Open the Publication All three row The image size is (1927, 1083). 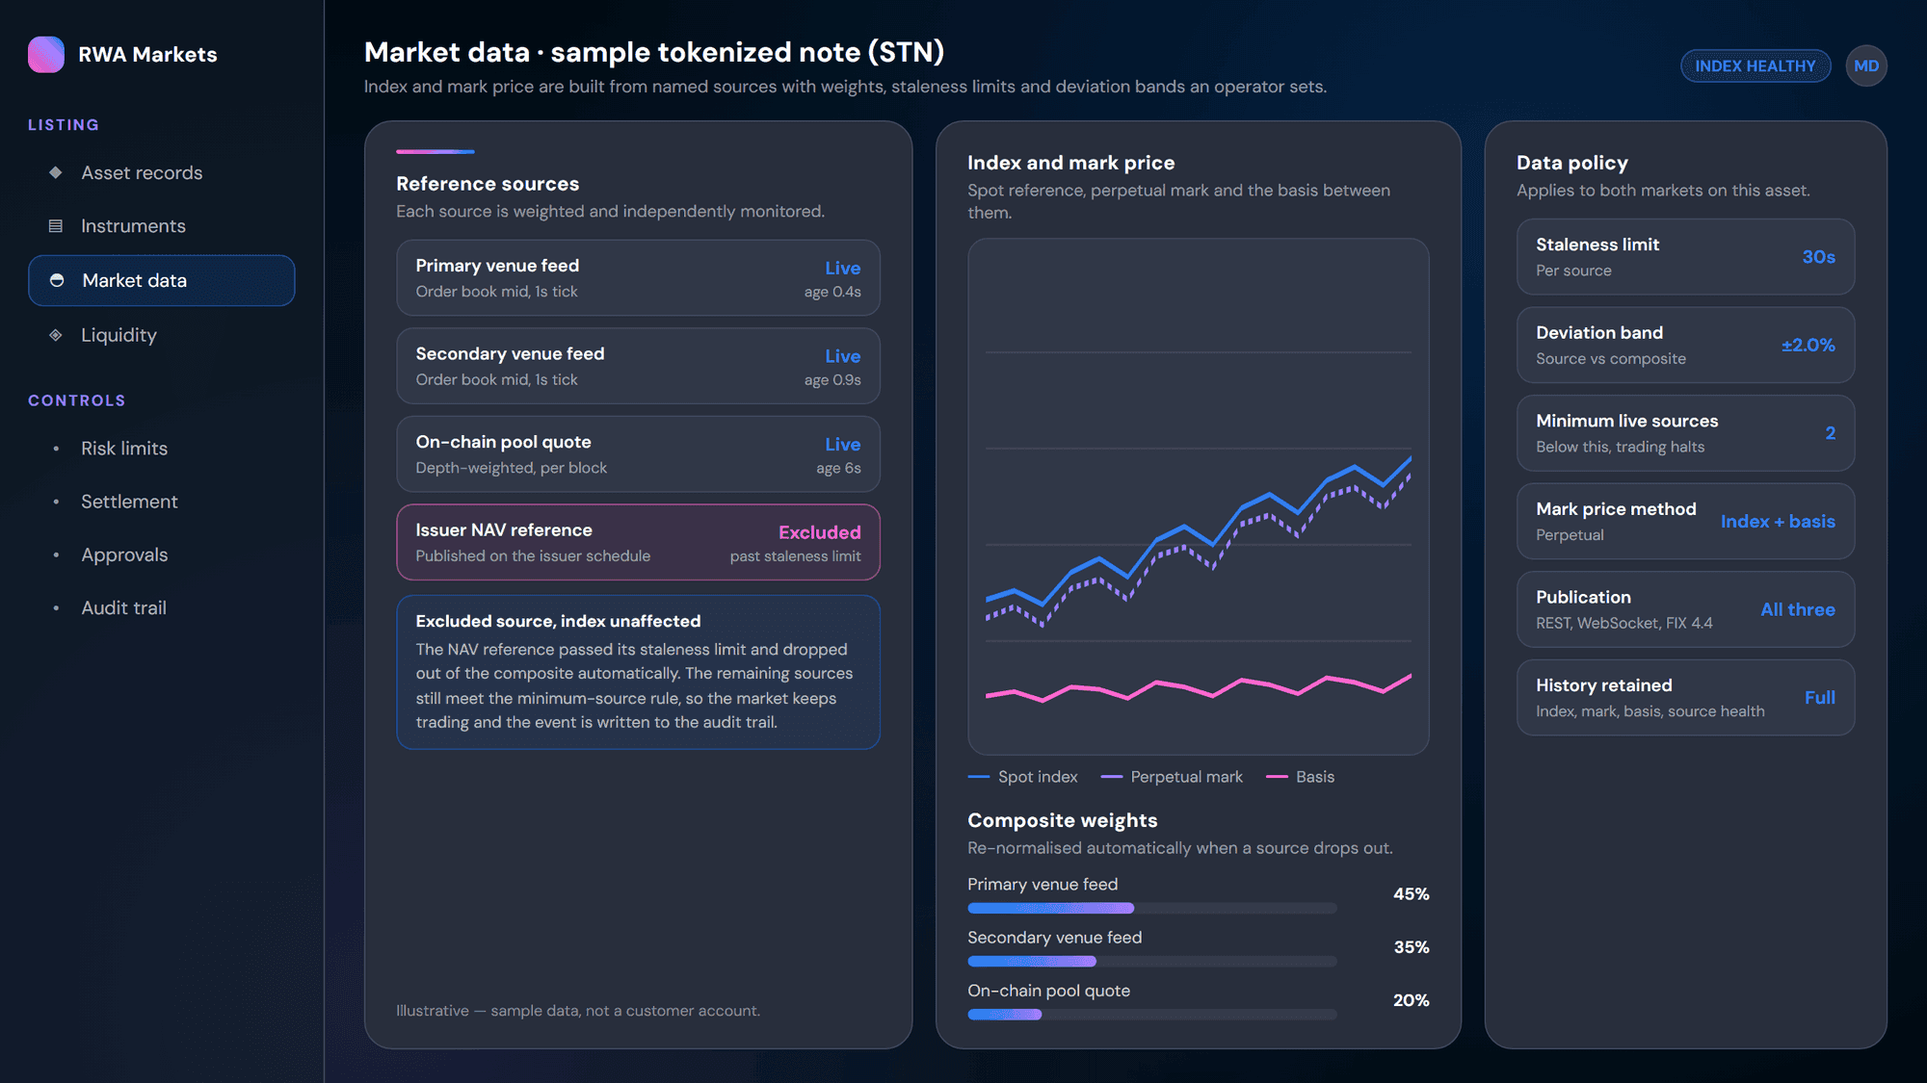1685,609
